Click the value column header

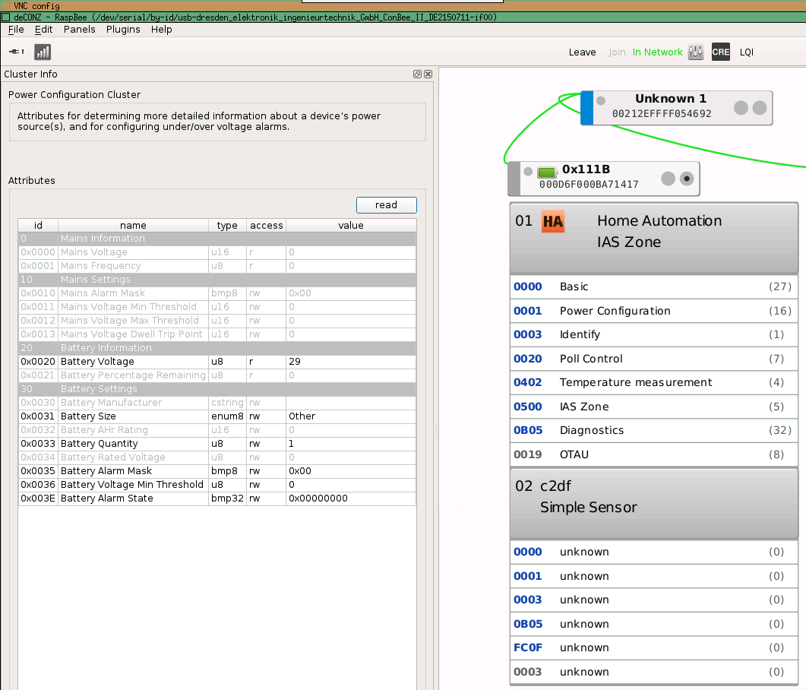point(351,225)
